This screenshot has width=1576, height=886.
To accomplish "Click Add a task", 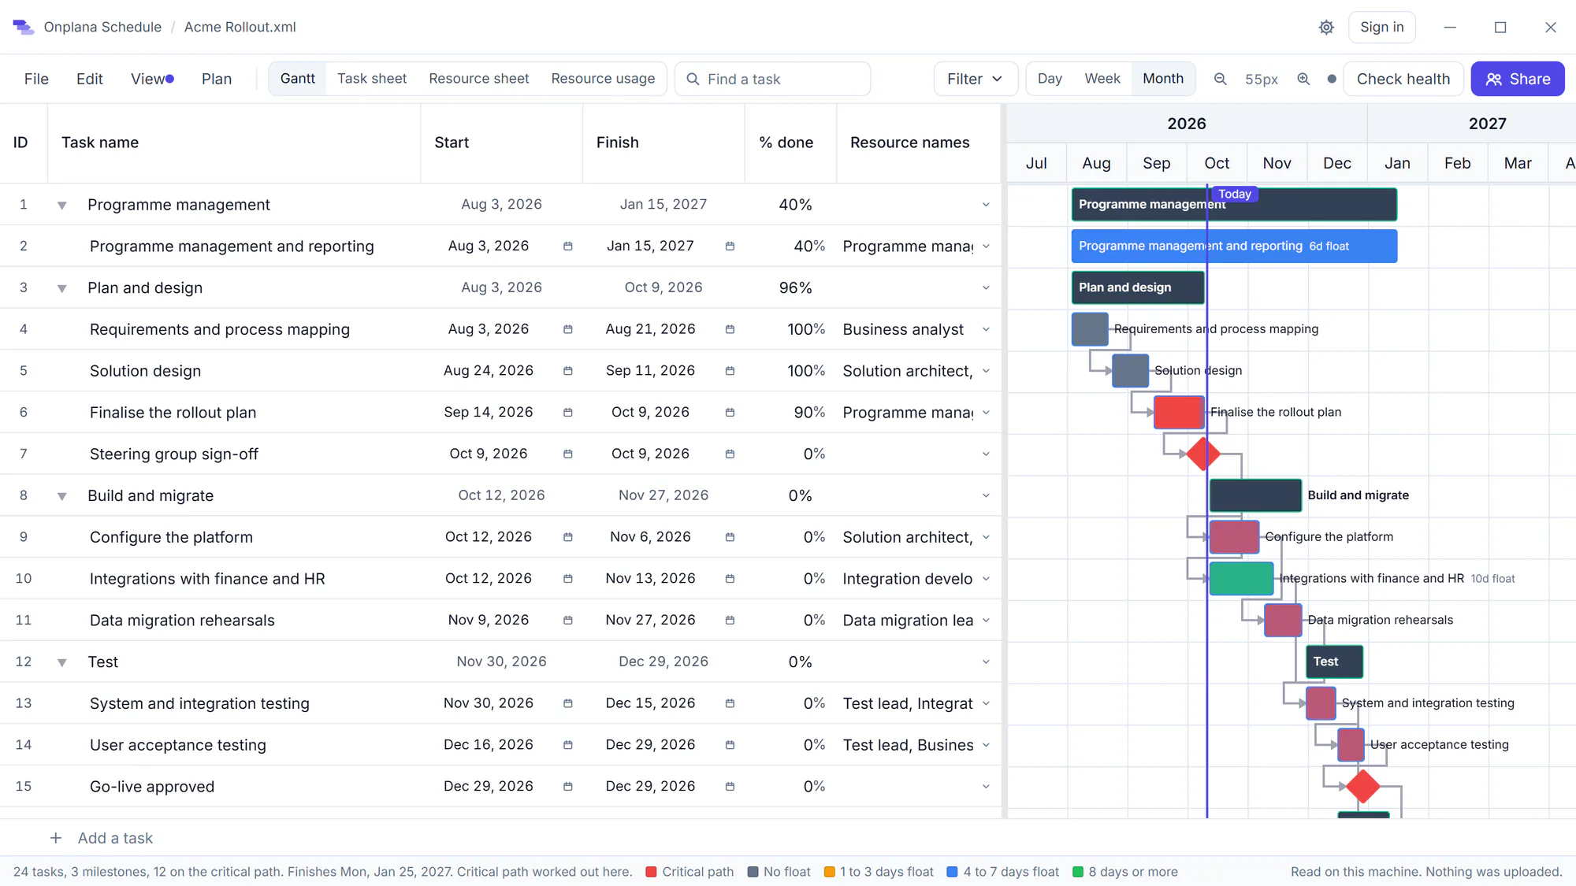I will 115,838.
